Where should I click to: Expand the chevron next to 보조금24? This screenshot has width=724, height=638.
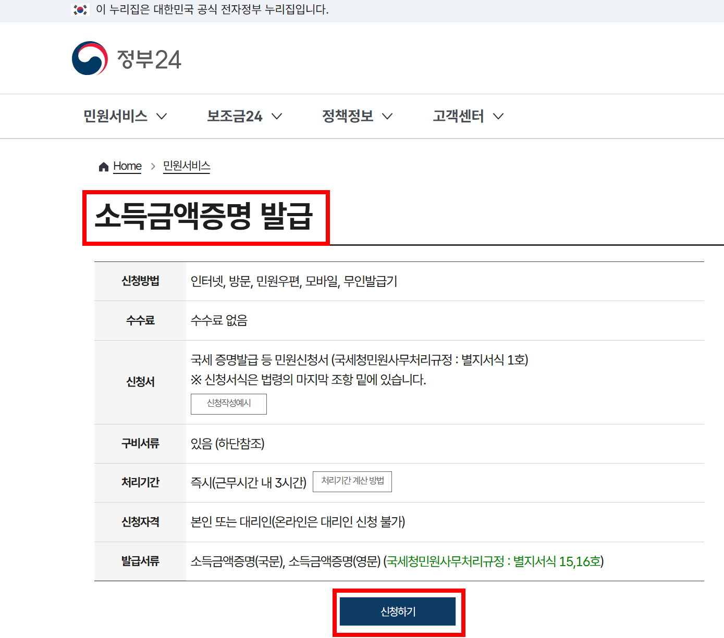pos(277,116)
